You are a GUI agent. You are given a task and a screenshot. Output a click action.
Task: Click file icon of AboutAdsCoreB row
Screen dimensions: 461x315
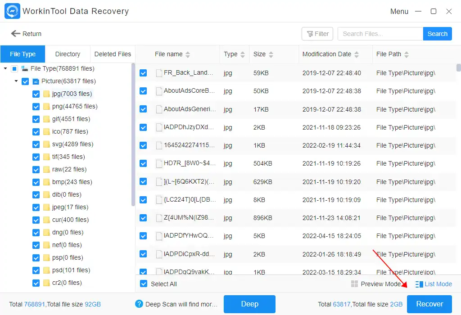(x=159, y=91)
